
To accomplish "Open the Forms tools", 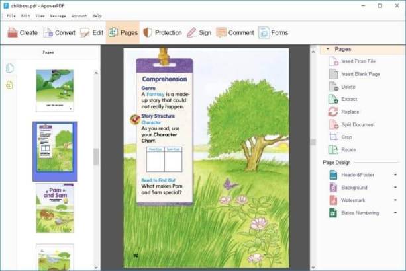I will 273,33.
